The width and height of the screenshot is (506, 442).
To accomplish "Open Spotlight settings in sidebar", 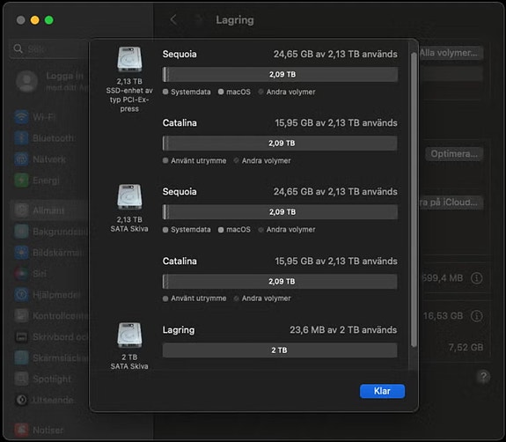I will coord(43,379).
